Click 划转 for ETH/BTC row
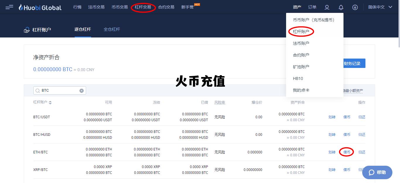Viewport: 400px width, 183px height. click(x=332, y=152)
